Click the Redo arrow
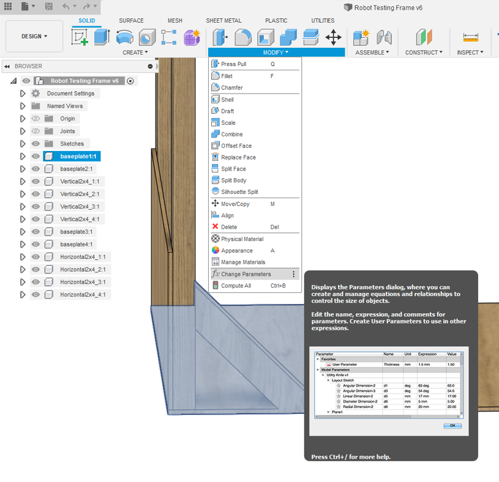This screenshot has height=482, width=499. [x=86, y=6]
